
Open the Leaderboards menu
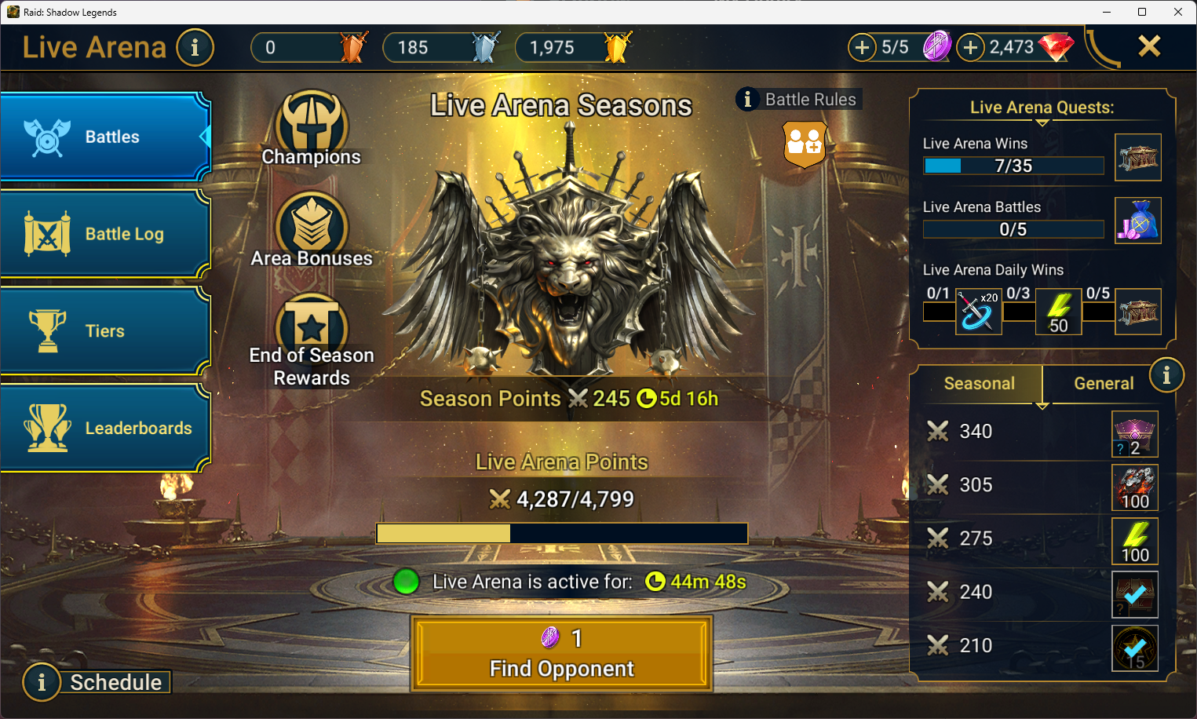coord(105,429)
